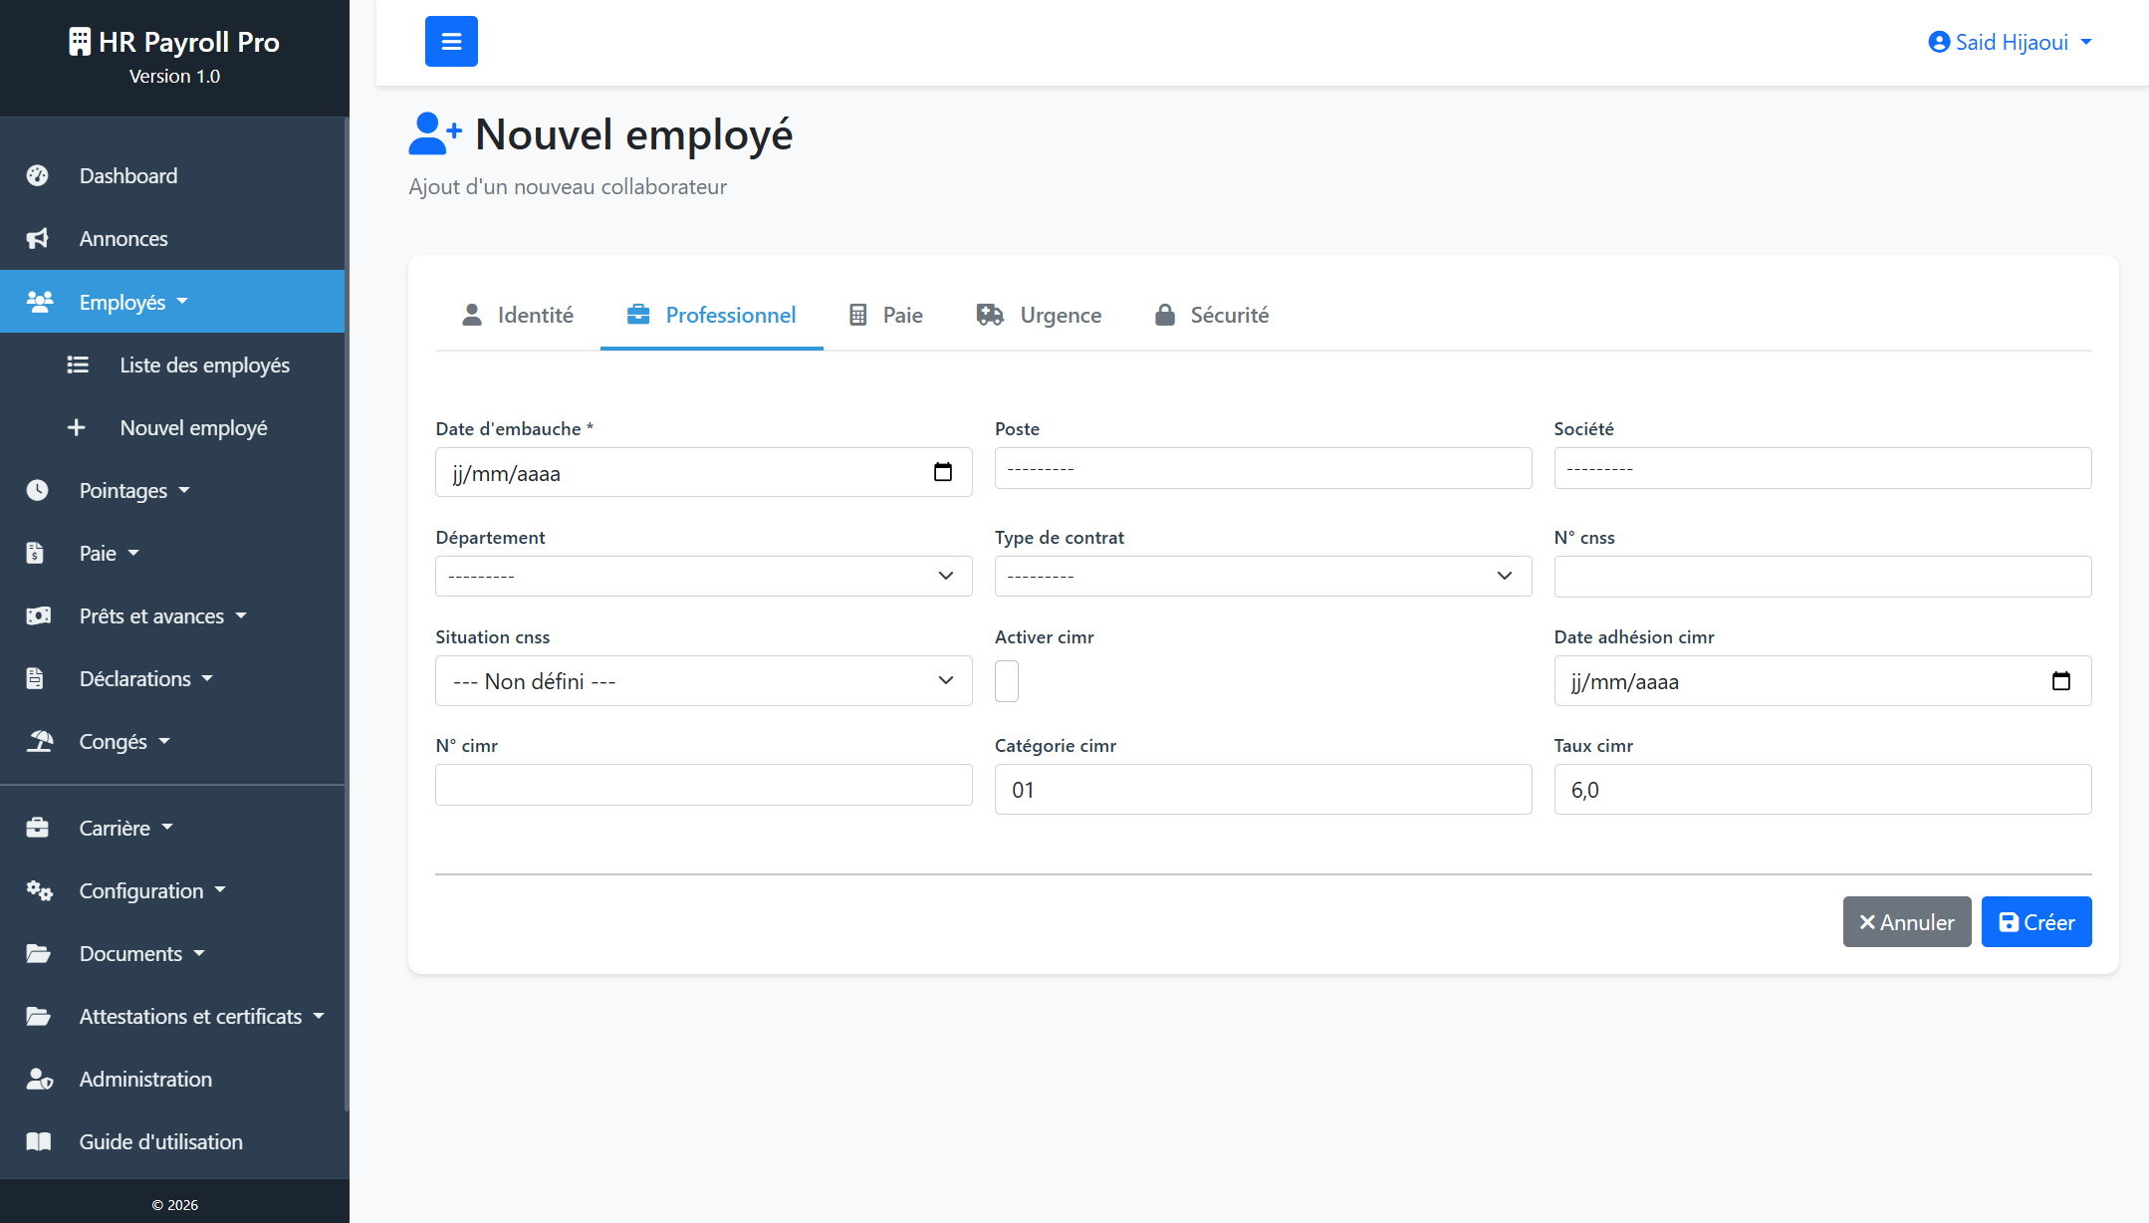Click the Date d'embauche date field
Screen dimensions: 2149x1223
pyautogui.click(x=704, y=472)
